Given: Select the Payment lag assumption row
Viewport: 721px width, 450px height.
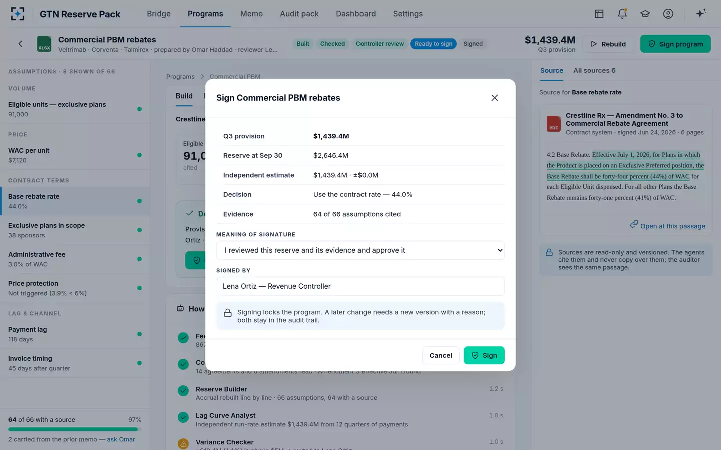Looking at the screenshot, I should 75,334.
